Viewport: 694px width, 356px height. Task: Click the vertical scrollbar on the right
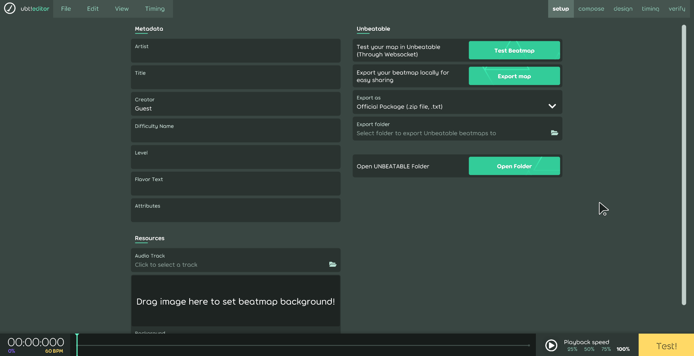pyautogui.click(x=684, y=165)
